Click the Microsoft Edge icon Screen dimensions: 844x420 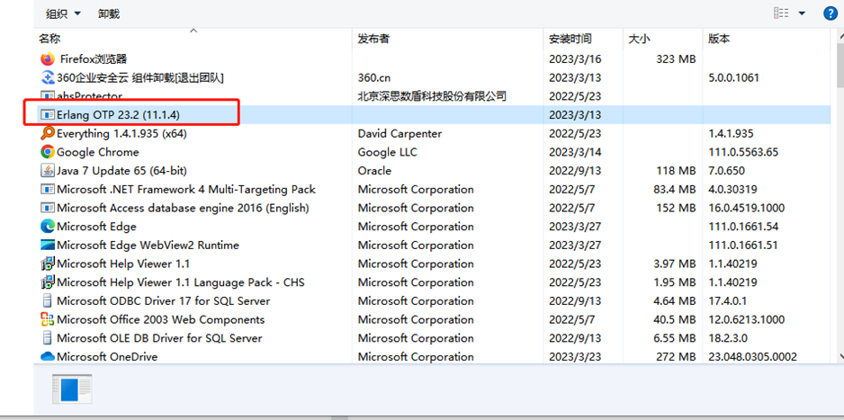pos(48,227)
